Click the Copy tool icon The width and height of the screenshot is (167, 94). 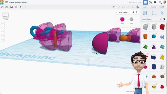(2, 7)
